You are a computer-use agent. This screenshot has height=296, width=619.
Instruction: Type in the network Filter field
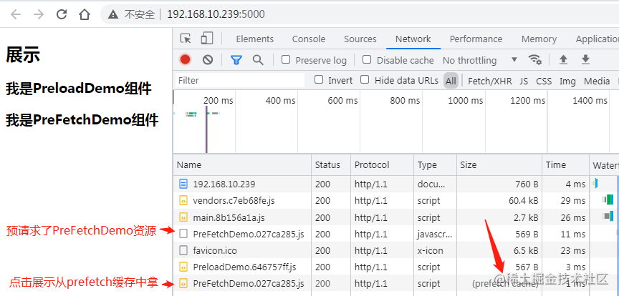[240, 81]
